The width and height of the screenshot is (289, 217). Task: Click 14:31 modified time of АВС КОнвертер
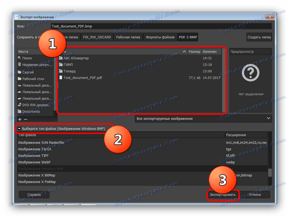point(207,58)
